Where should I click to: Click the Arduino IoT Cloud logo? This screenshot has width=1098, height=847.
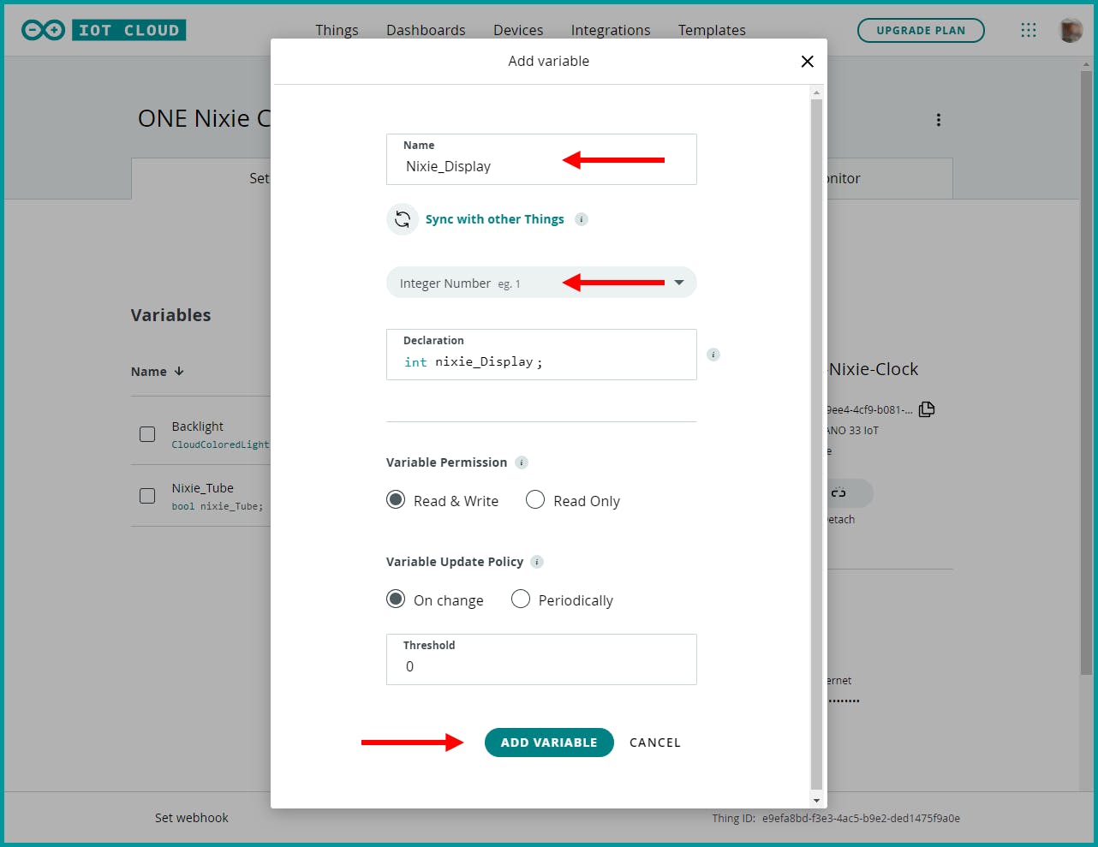(104, 30)
